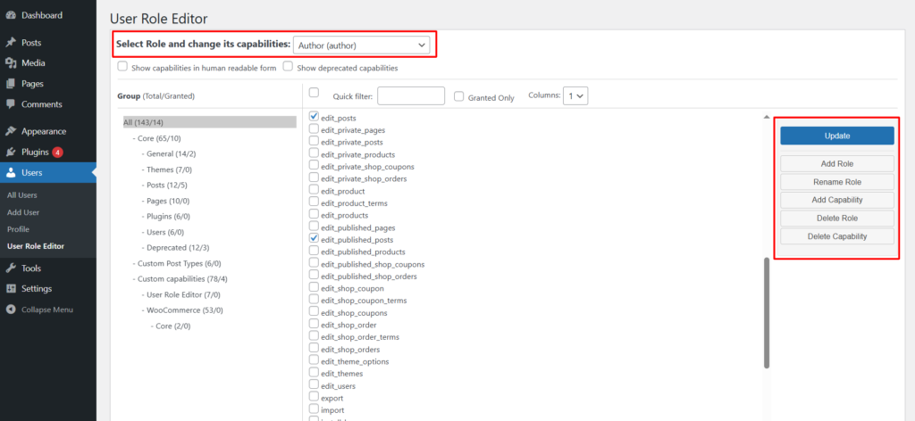Click the Media icon in sidebar
The height and width of the screenshot is (421, 915).
pyautogui.click(x=11, y=63)
